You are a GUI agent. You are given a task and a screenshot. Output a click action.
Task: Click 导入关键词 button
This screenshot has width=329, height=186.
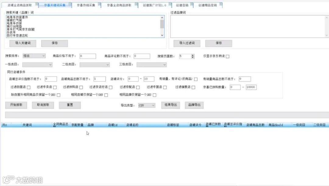(x=23, y=43)
